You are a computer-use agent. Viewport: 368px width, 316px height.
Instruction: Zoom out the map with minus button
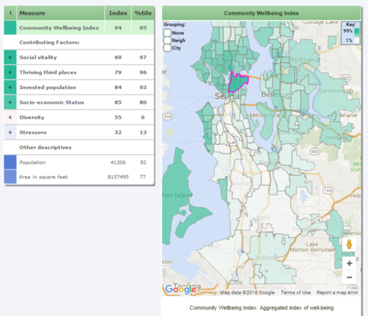[x=349, y=277]
